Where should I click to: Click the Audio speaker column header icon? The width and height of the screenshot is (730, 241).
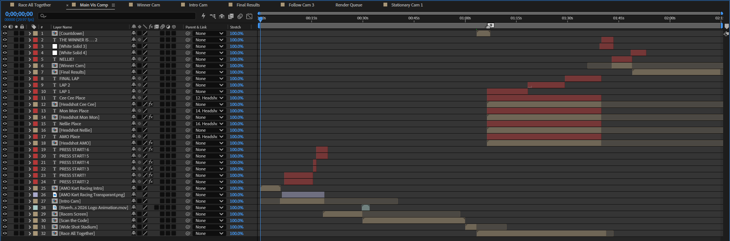click(10, 27)
